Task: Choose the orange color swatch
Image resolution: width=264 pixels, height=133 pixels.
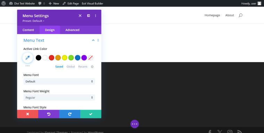Action: 58,58
